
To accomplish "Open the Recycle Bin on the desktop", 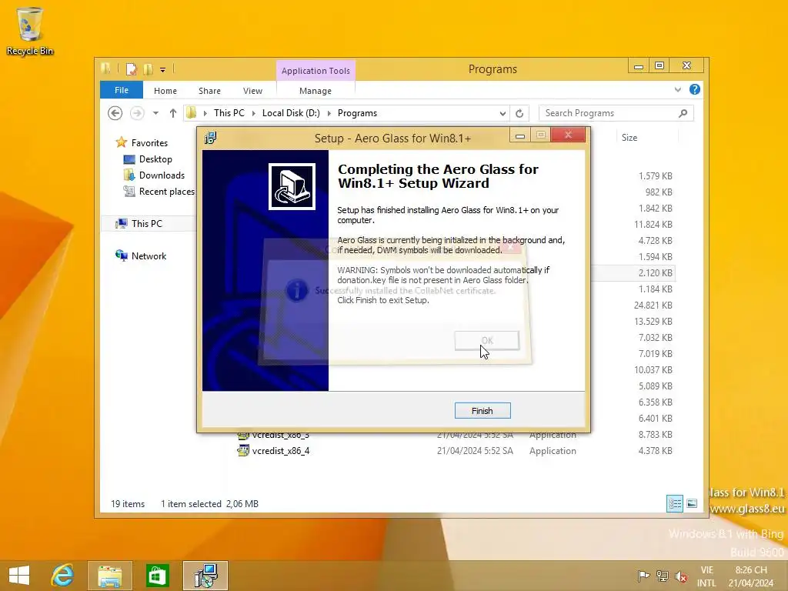I will click(30, 31).
